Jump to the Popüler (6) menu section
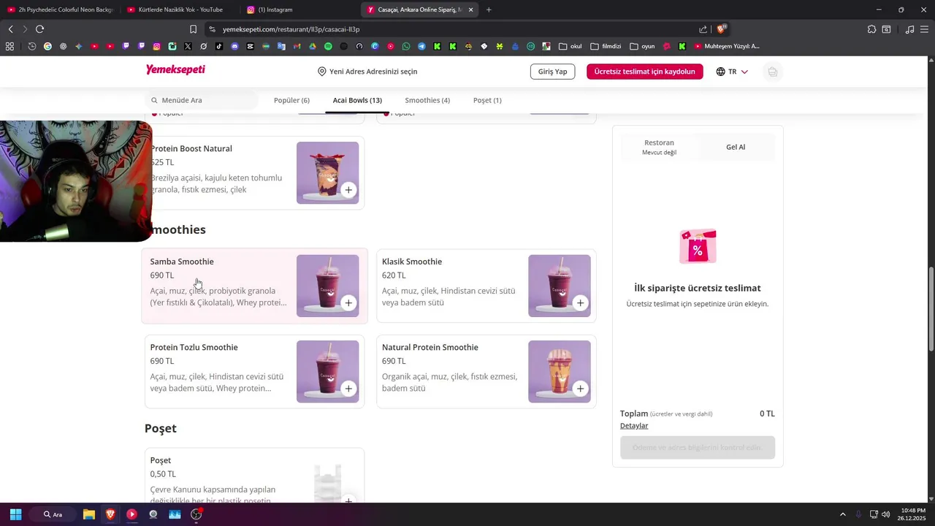This screenshot has width=935, height=526. [x=291, y=100]
